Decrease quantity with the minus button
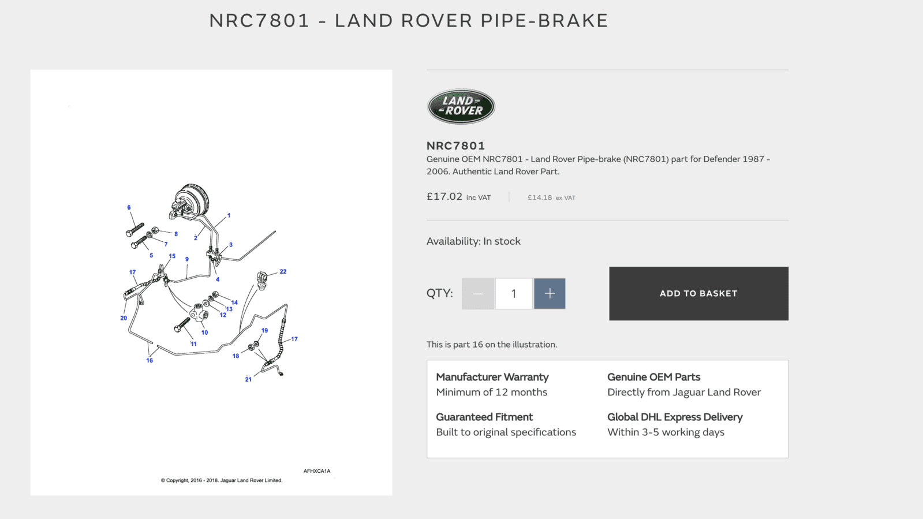The image size is (923, 519). (x=478, y=293)
